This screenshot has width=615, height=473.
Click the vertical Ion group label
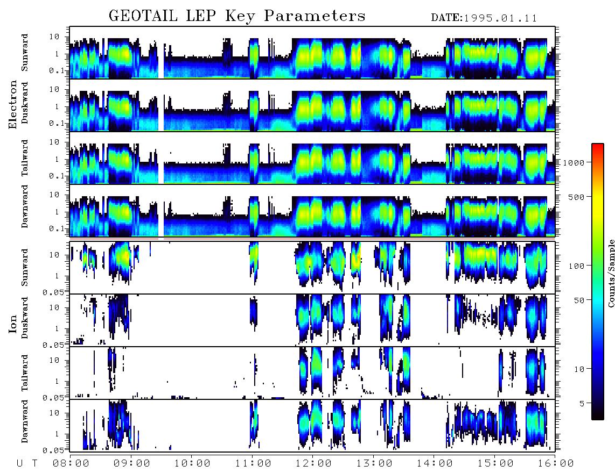coord(12,324)
